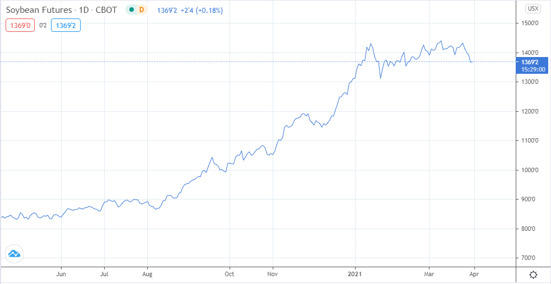Click the orange D delayed-data indicator
This screenshot has width=551, height=284.
141,10
